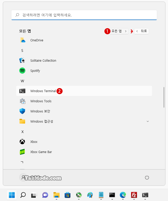This screenshot has width=168, height=201.
Task: Open Microsoft Edge on the taskbar
Action: [x=123, y=195]
